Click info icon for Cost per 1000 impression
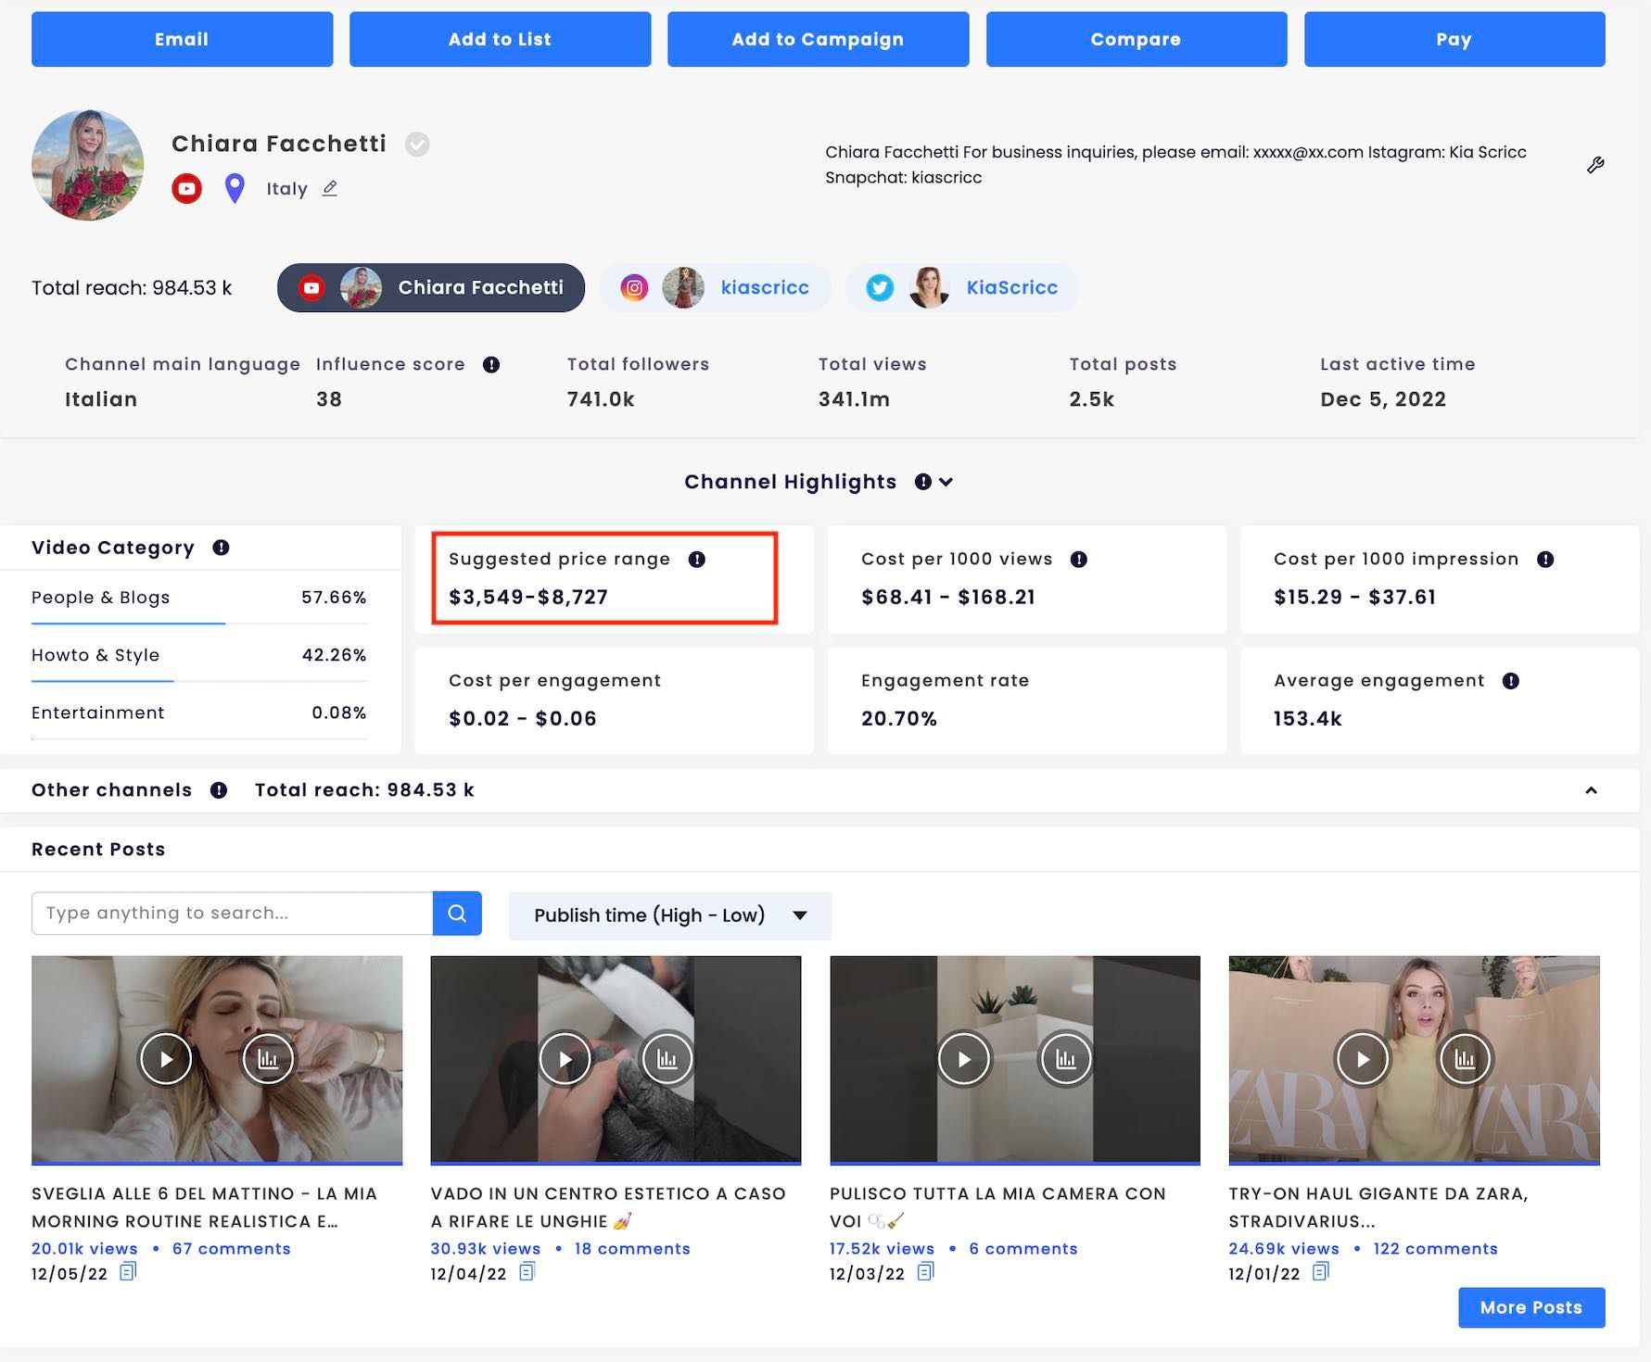This screenshot has height=1362, width=1651. tap(1545, 559)
